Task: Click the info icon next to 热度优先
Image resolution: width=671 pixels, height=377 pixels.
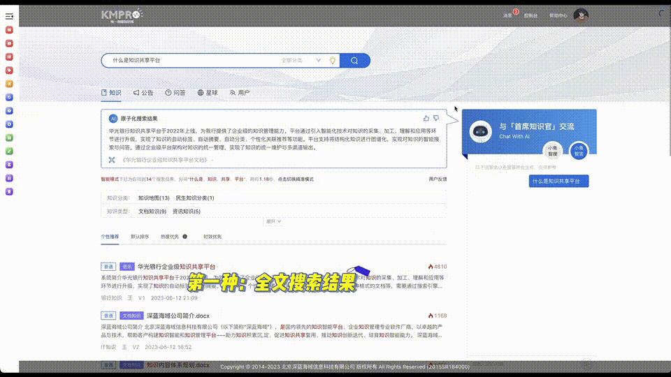Action: [185, 237]
